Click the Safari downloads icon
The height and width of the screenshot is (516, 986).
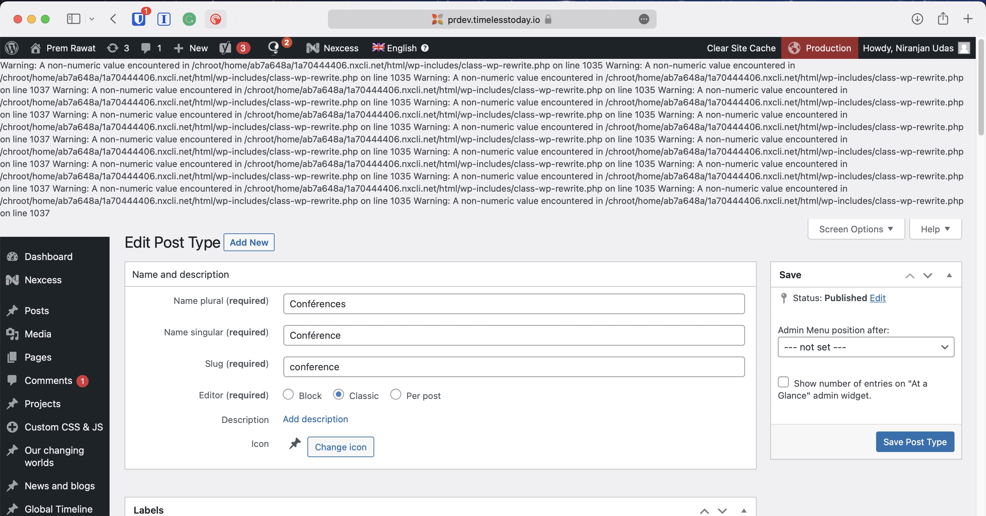(x=917, y=19)
